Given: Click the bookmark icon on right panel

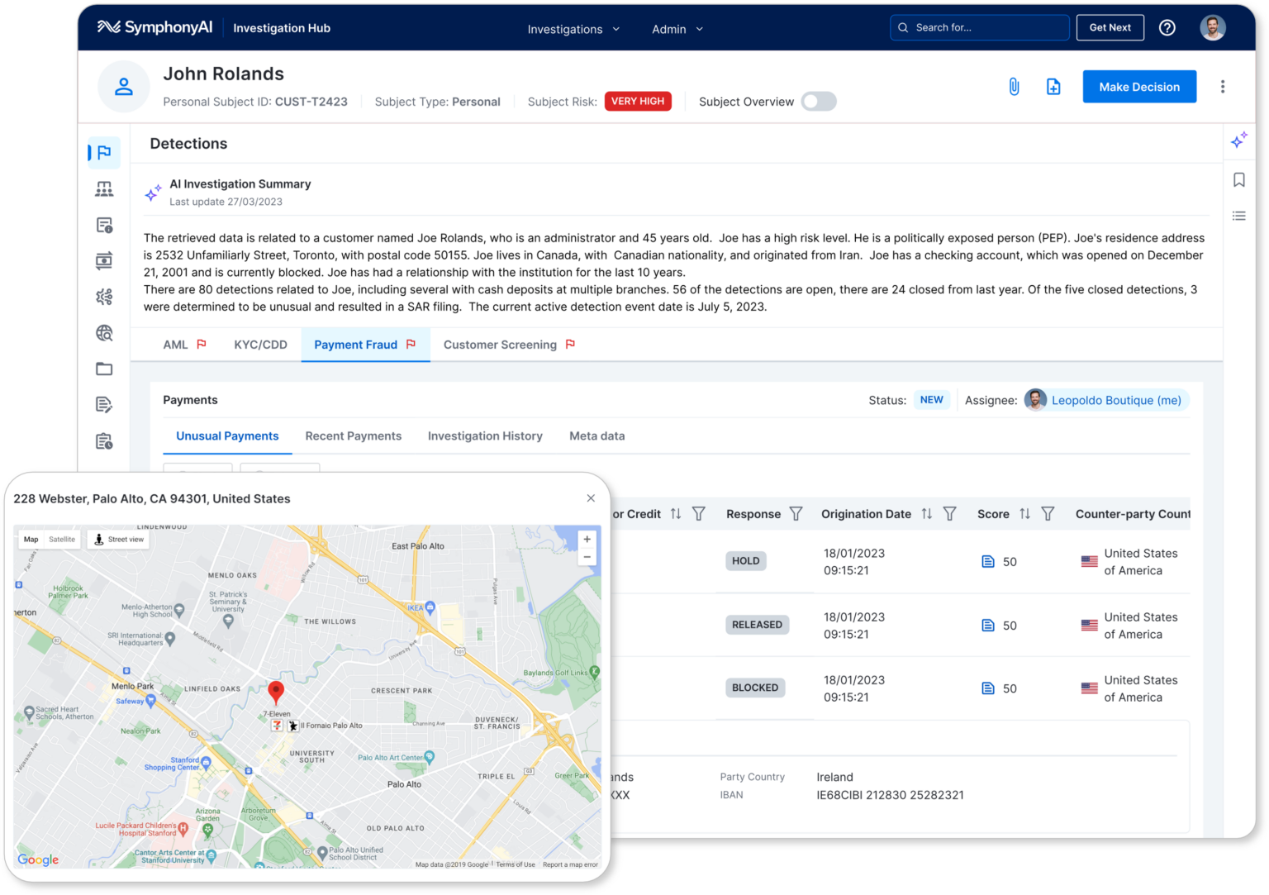Looking at the screenshot, I should coord(1238,178).
